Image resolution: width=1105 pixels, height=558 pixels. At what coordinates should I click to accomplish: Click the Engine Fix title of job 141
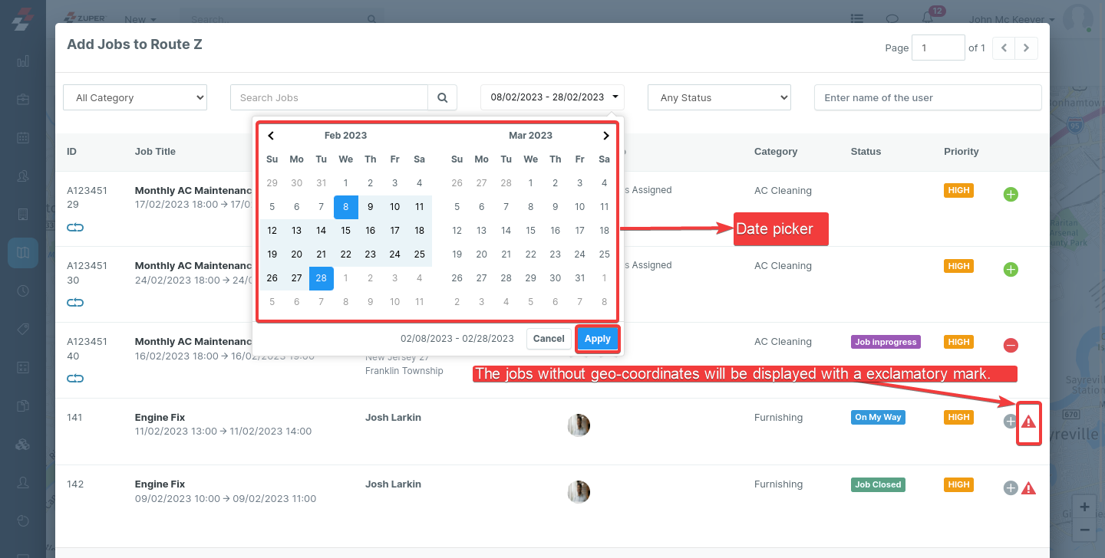160,418
